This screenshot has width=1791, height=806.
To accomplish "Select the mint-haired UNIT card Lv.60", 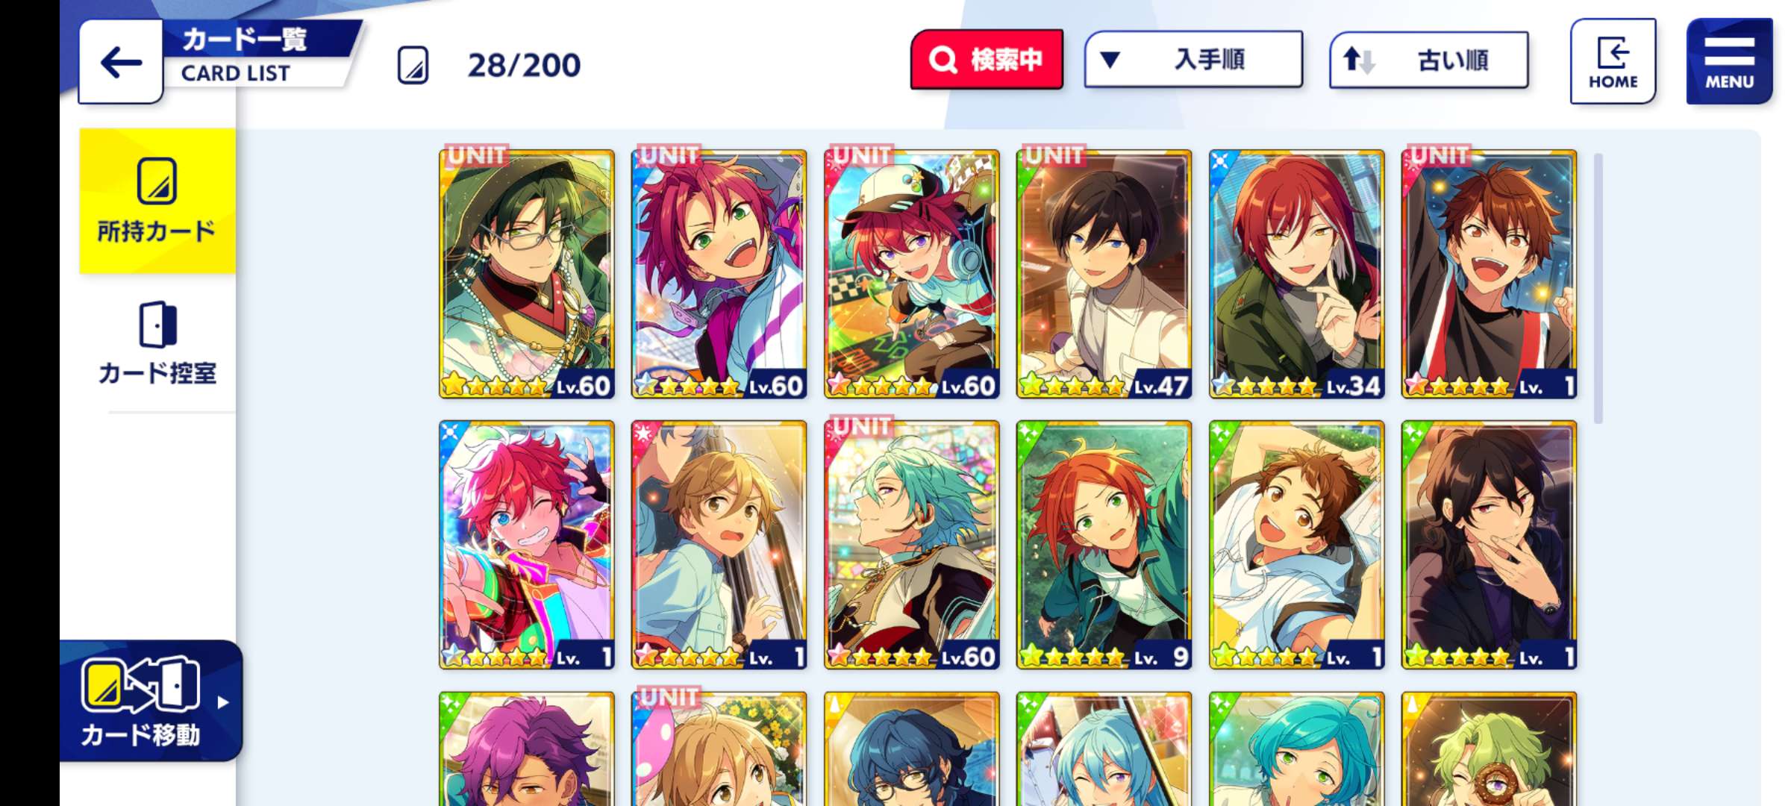I will click(912, 545).
